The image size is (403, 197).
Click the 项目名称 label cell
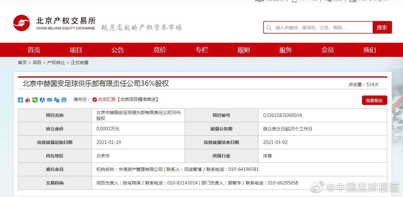(x=55, y=115)
